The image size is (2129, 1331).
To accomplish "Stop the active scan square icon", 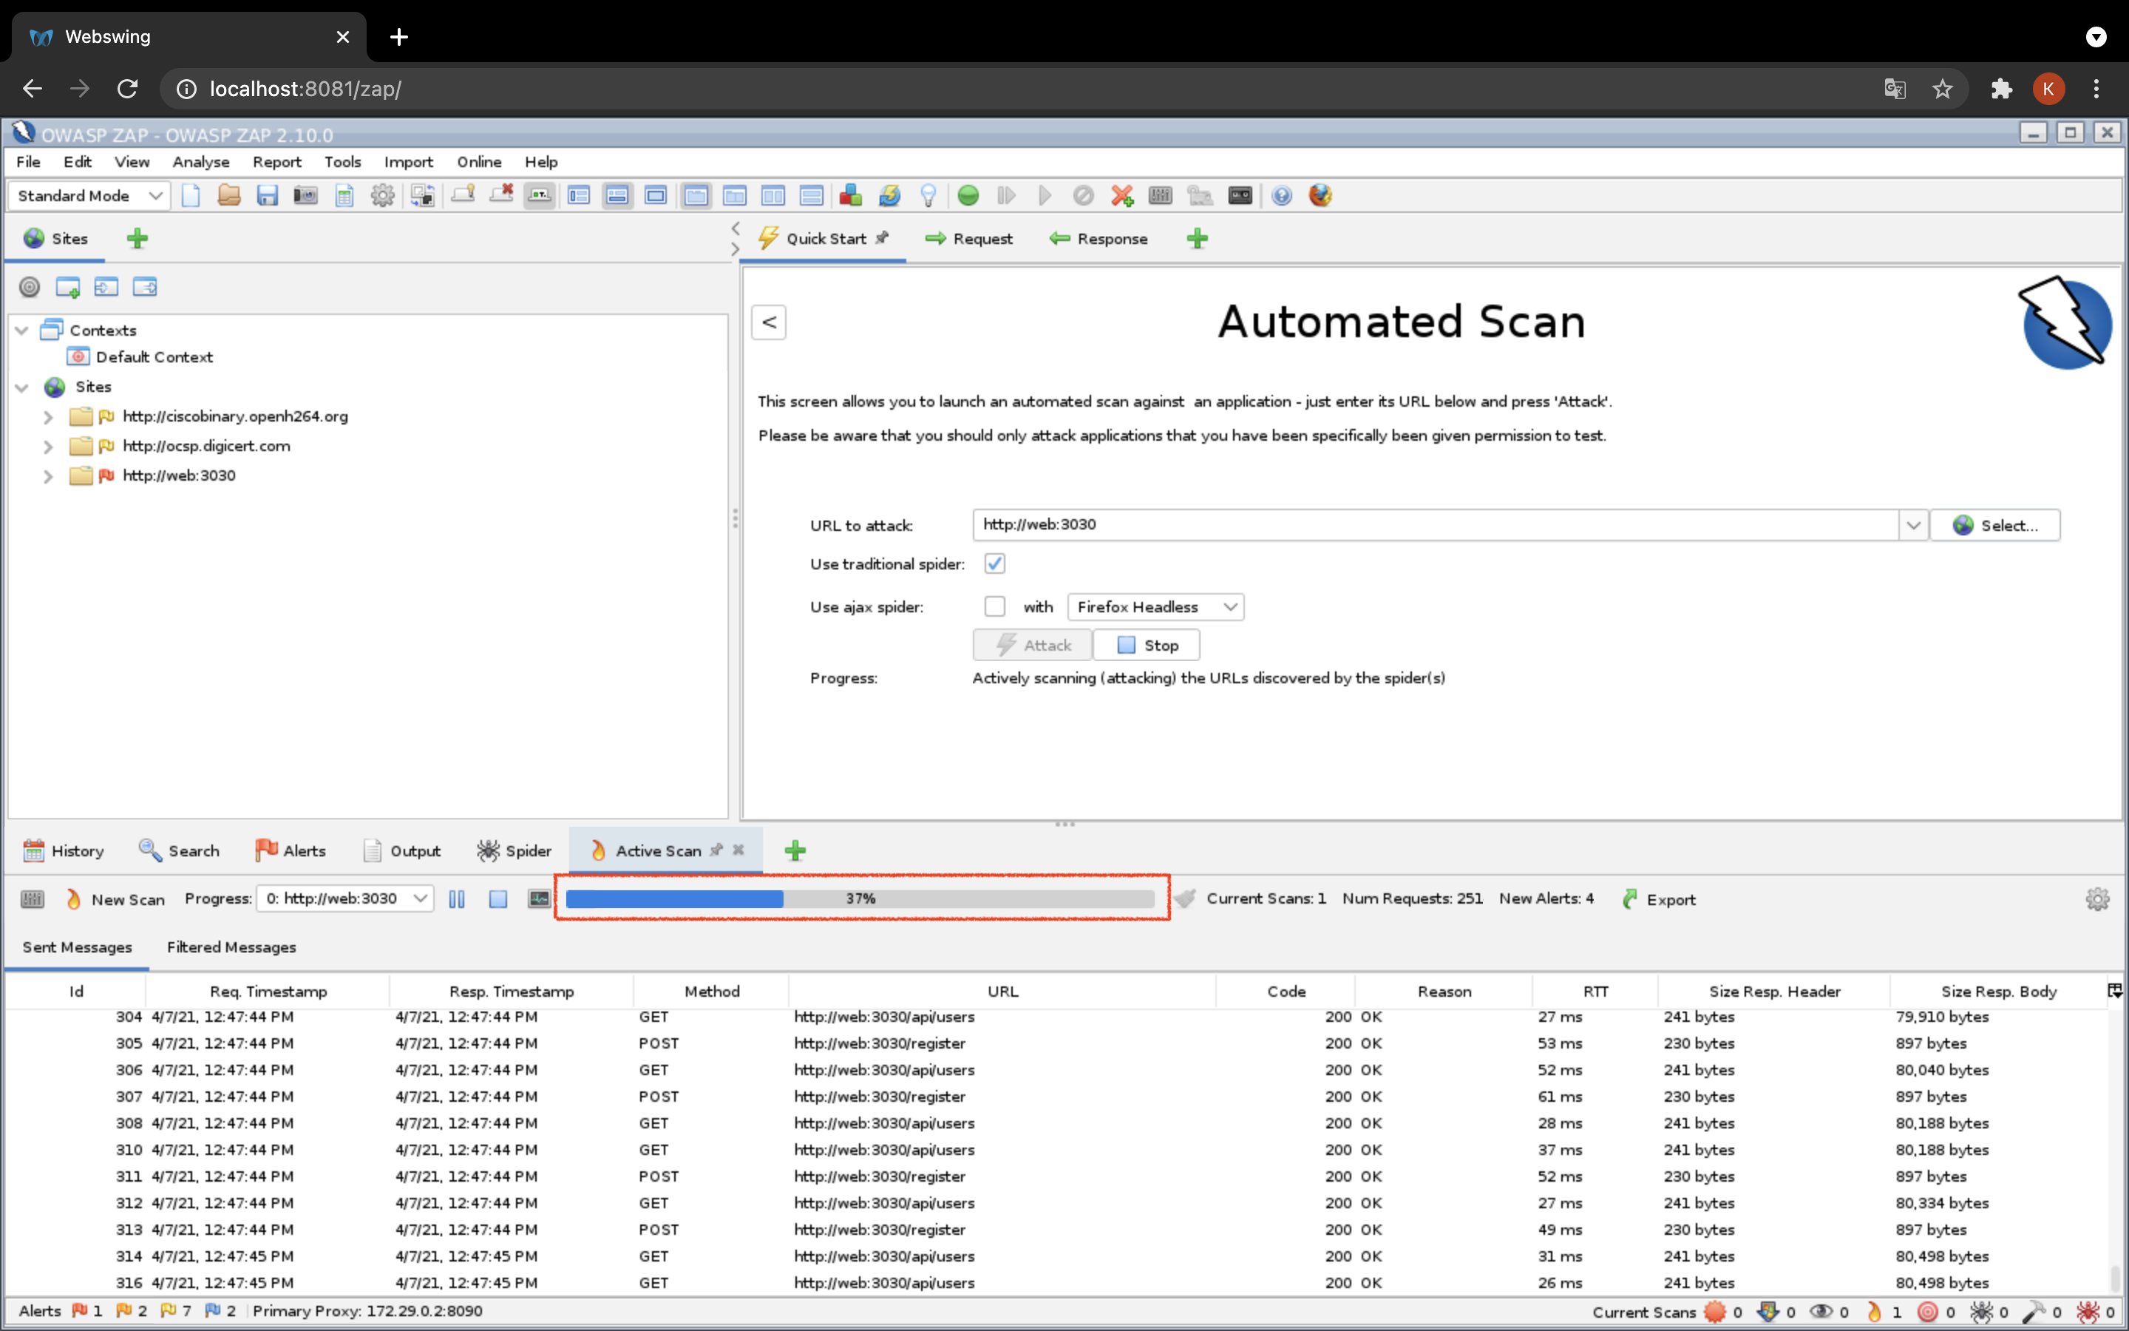I will click(x=498, y=898).
